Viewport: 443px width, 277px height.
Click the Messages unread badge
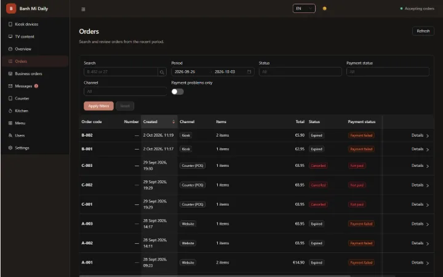pos(36,86)
